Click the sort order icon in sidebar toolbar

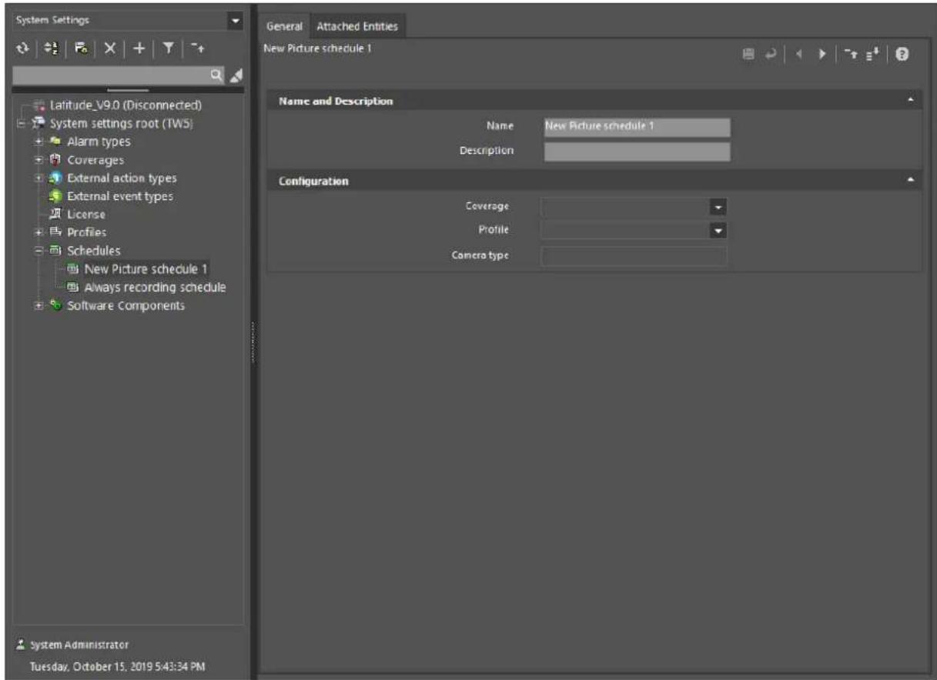pos(50,48)
